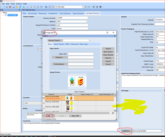Switch to the Data Tags tab
This screenshot has height=137, width=165.
pyautogui.click(x=84, y=44)
